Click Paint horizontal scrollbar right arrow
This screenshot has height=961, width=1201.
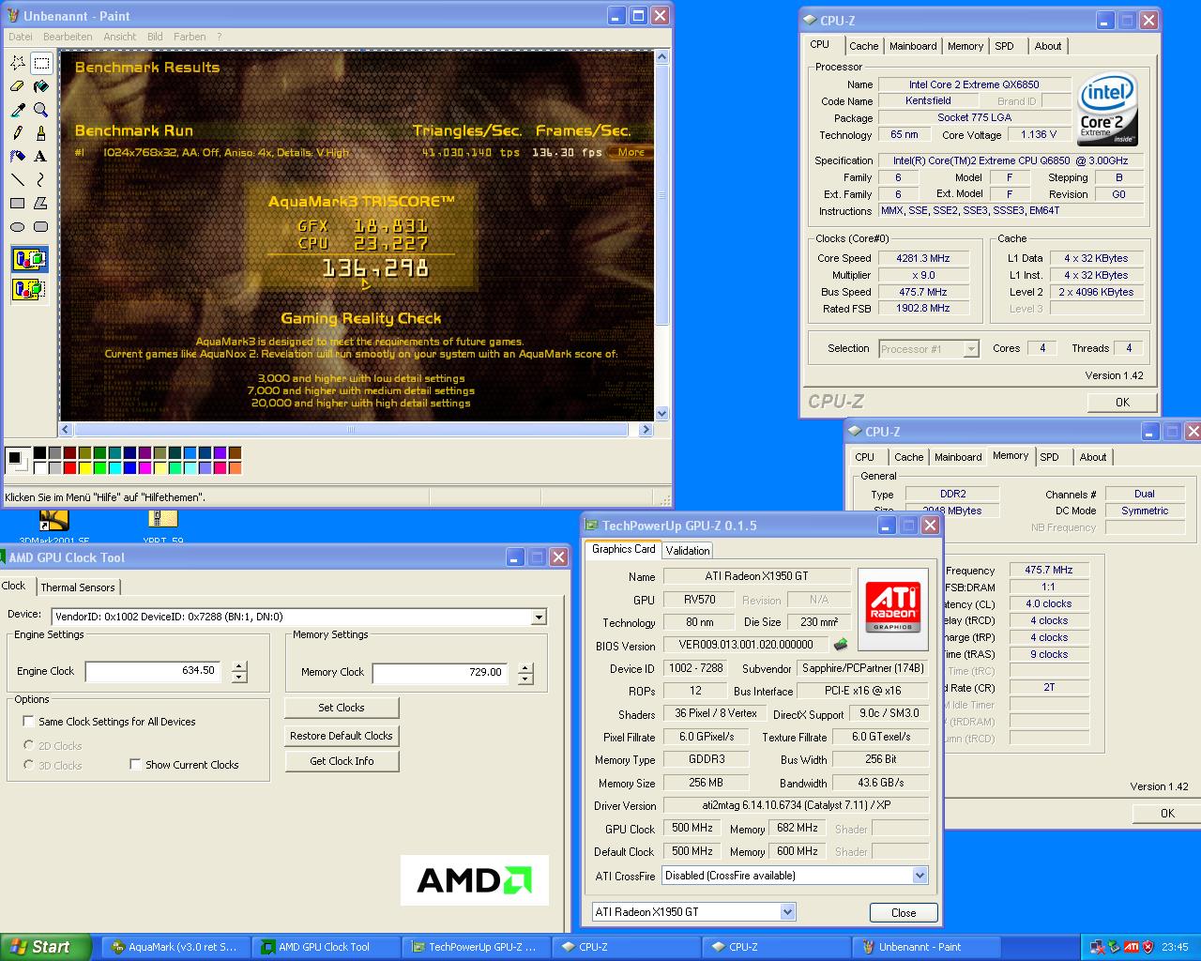point(646,430)
